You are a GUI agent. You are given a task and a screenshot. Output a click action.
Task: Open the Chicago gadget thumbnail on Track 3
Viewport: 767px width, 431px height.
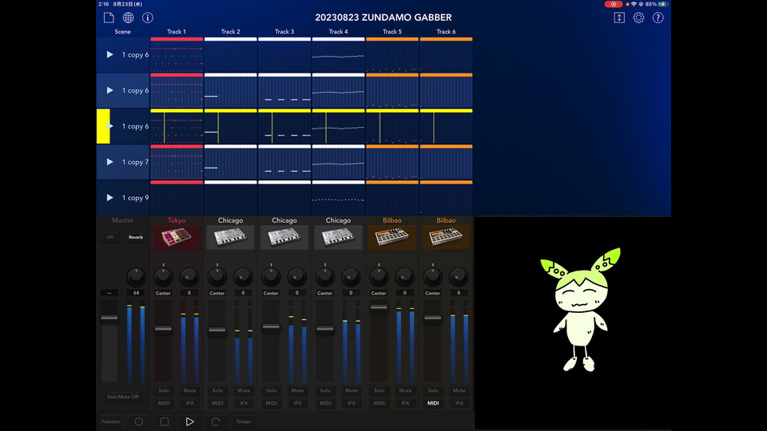(284, 238)
